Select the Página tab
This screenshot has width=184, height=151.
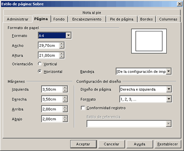(41, 19)
